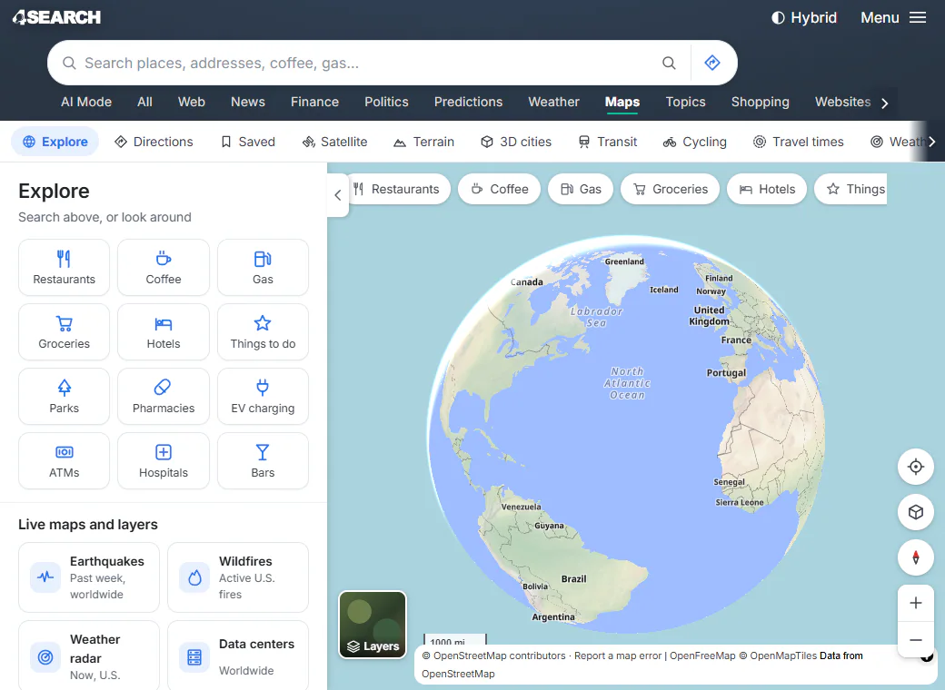Open the Bars category card

(263, 460)
